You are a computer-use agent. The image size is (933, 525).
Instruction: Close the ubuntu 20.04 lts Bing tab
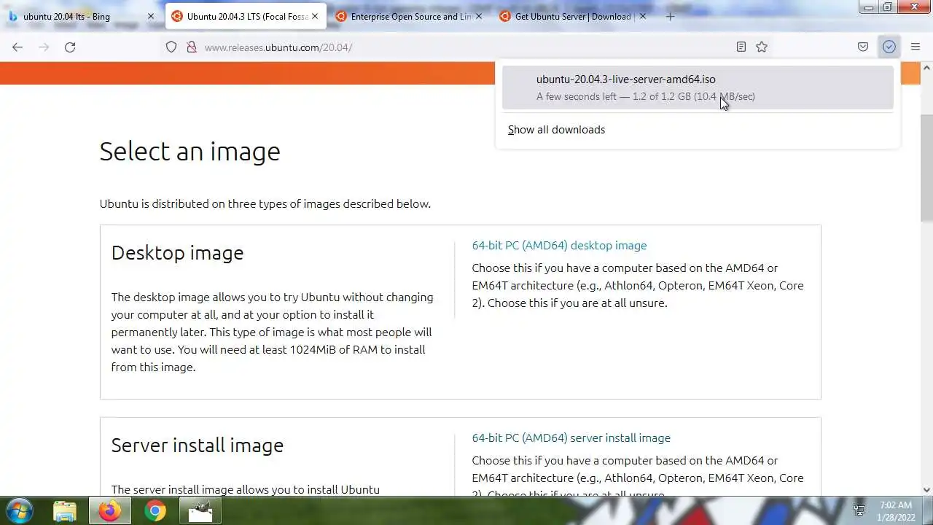[x=151, y=16]
